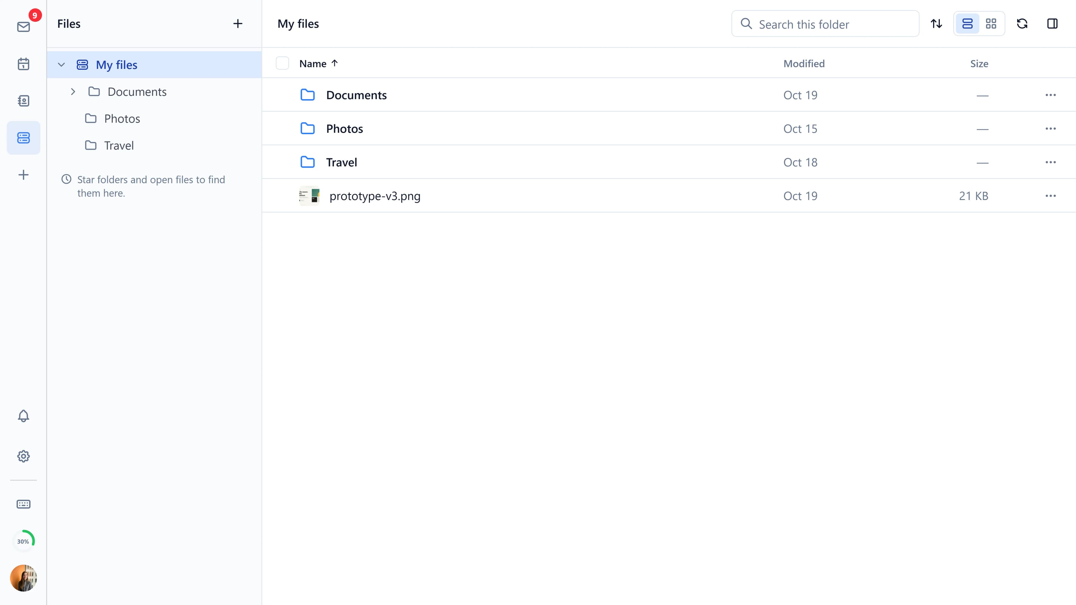Sort by the Modified column header

point(804,64)
